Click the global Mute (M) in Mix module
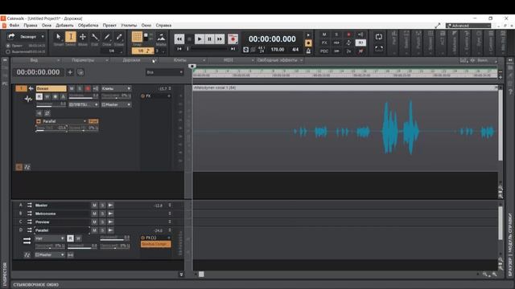 tap(324, 35)
